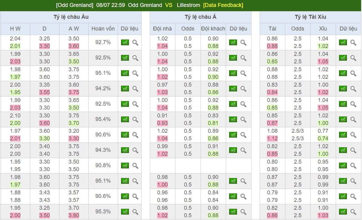The image size is (362, 220).
Task: Select the Tỷ lệ châu Á section header
Action: (x=200, y=17)
